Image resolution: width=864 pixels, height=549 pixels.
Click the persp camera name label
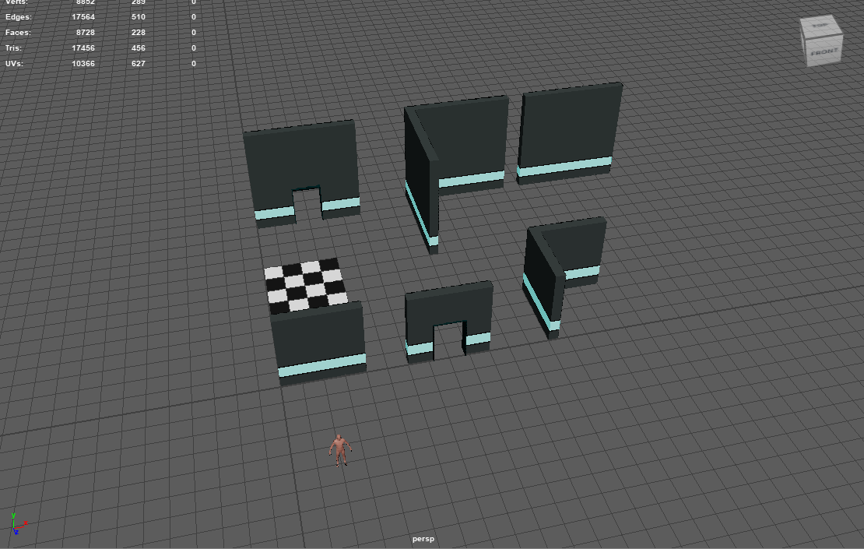tap(423, 539)
